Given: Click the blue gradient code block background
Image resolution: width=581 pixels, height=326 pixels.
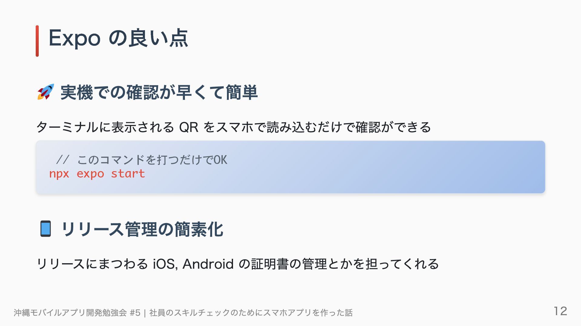Looking at the screenshot, I should tap(290, 167).
